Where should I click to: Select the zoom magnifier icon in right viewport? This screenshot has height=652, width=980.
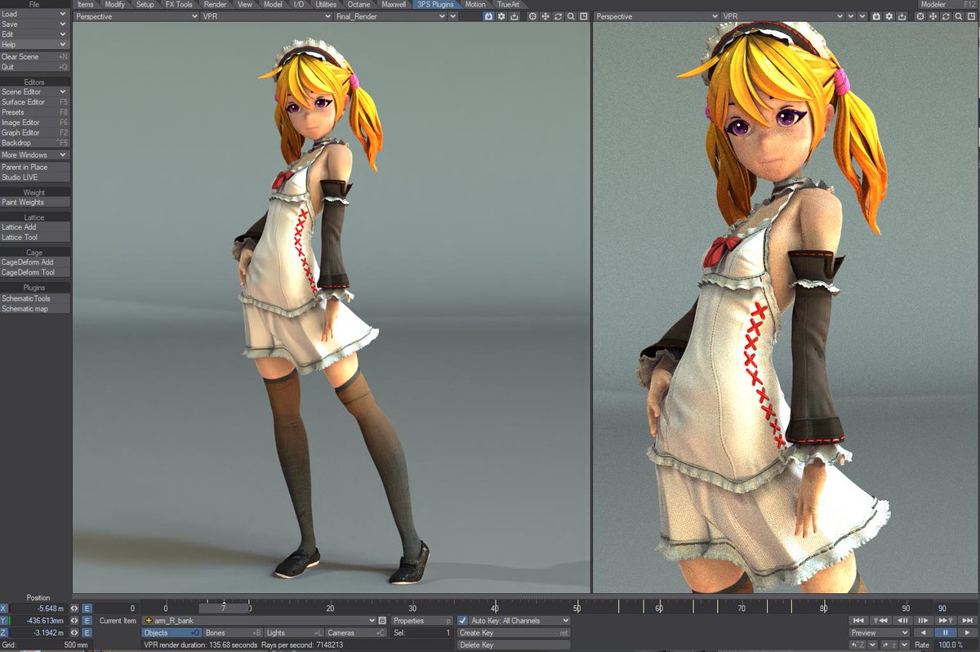[x=958, y=16]
